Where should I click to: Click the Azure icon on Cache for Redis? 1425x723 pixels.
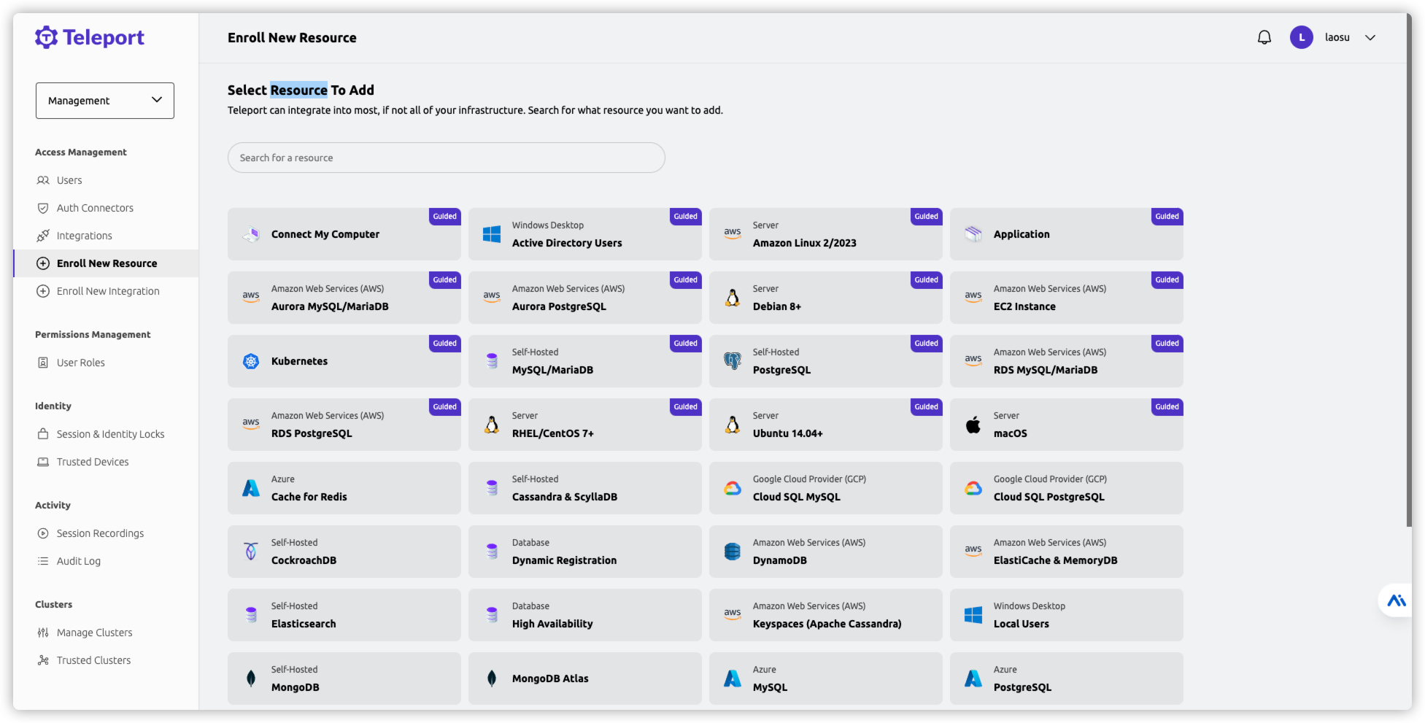pos(251,488)
